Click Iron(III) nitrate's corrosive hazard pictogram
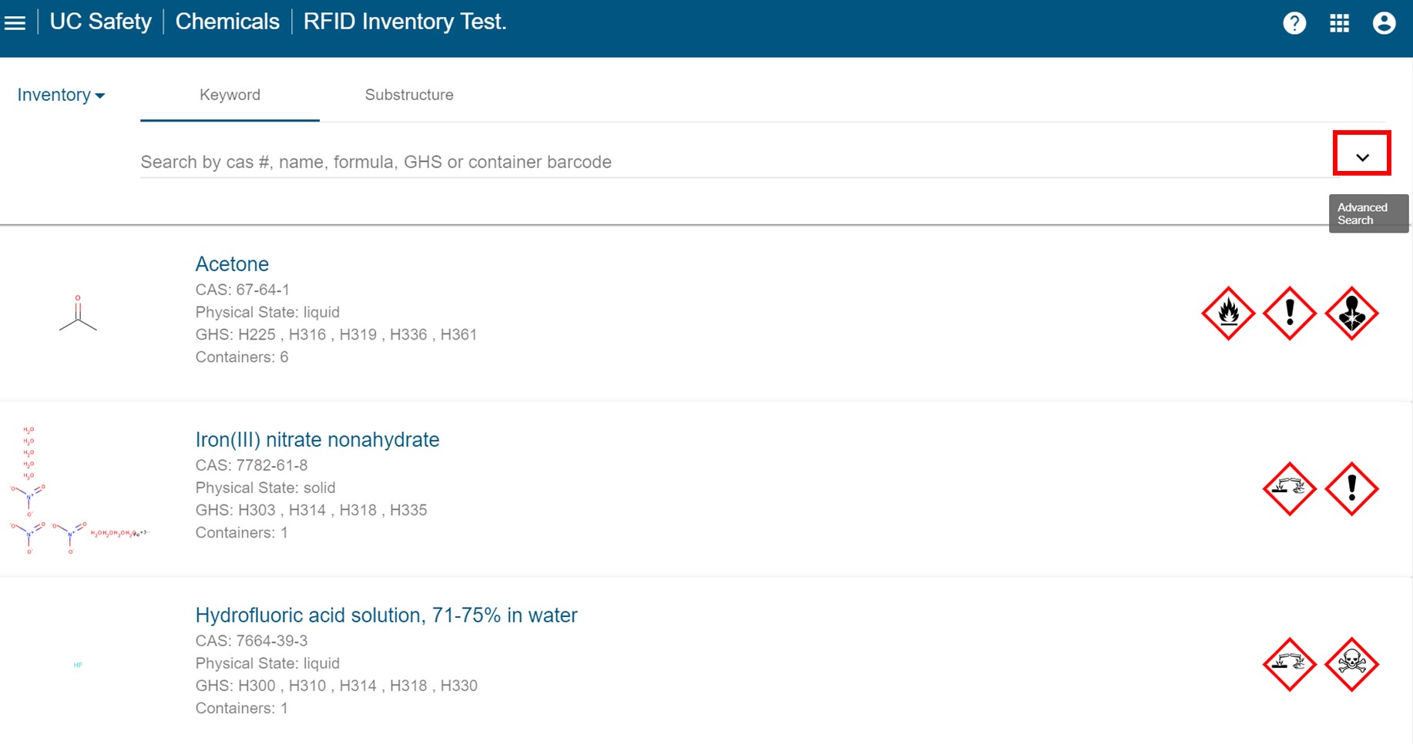 coord(1290,489)
